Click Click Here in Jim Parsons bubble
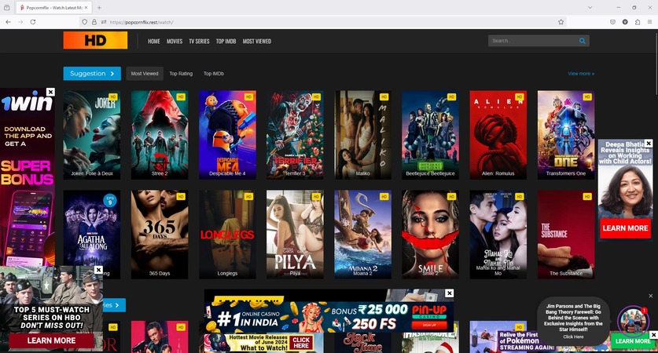658x353 pixels. (x=573, y=337)
